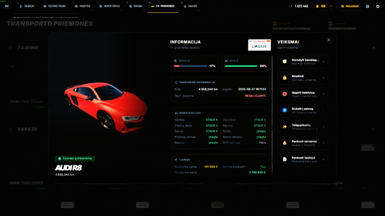Click the vertical scrollbar beside the information panel
Screen dimensions: 385x216
[x=272, y=115]
